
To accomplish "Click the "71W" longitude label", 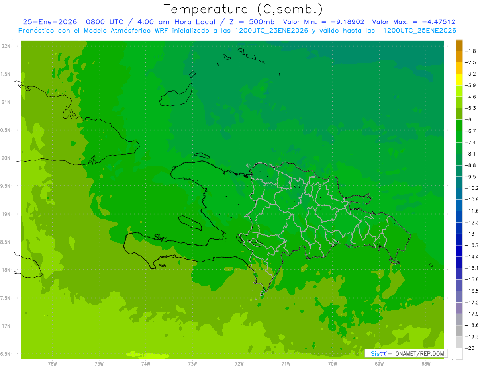I will click(286, 364).
